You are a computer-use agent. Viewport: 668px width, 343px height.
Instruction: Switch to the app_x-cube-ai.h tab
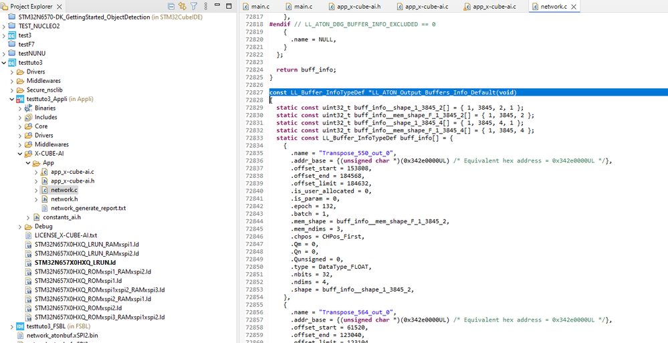pyautogui.click(x=355, y=7)
